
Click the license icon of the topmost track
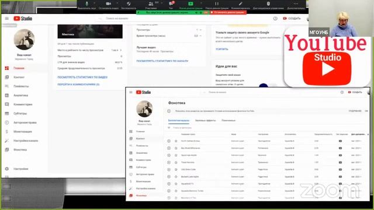click(340, 141)
